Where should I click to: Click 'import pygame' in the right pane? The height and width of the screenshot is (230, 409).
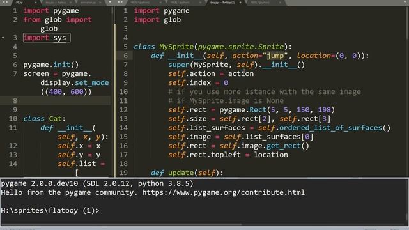162,11
